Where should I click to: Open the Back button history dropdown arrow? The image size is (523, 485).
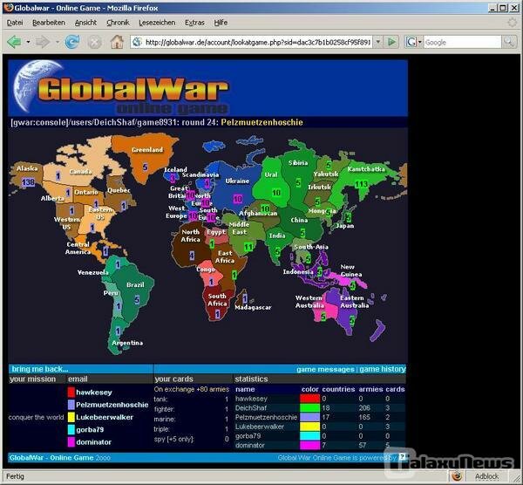pyautogui.click(x=28, y=42)
